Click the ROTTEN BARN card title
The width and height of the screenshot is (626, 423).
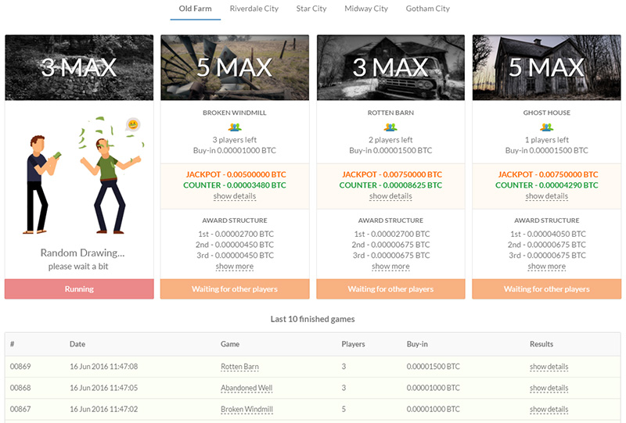(390, 113)
